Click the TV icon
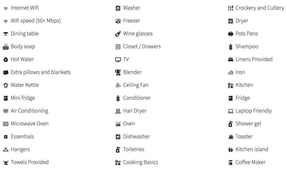Image resolution: width=287 pixels, height=169 pixels. [118, 59]
